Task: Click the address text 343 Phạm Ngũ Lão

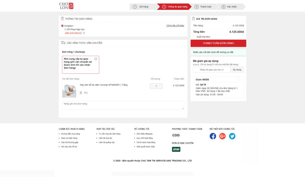Action: point(75,29)
